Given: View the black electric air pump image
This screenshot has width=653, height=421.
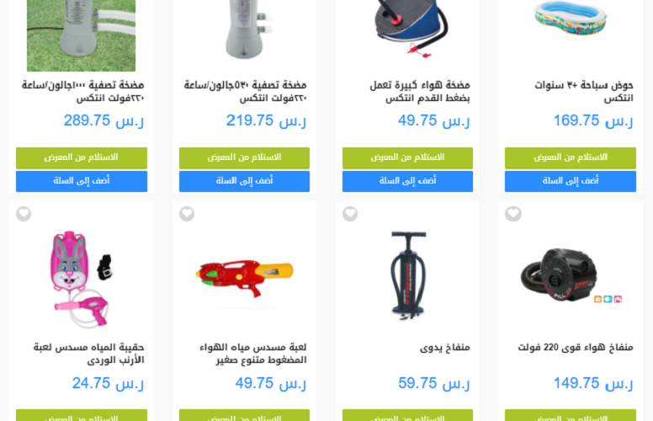Looking at the screenshot, I should pyautogui.click(x=571, y=275).
